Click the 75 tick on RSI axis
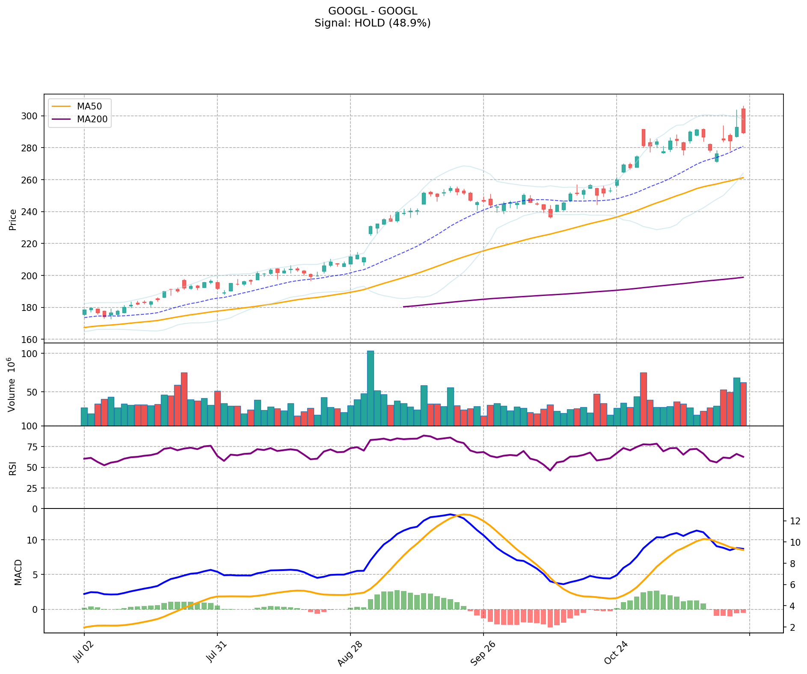The height and width of the screenshot is (674, 807). (x=33, y=447)
